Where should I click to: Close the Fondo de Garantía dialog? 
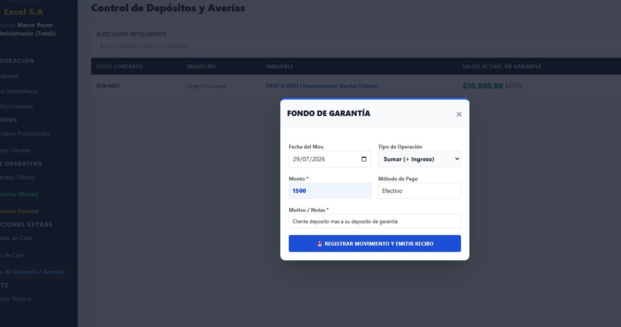click(459, 114)
